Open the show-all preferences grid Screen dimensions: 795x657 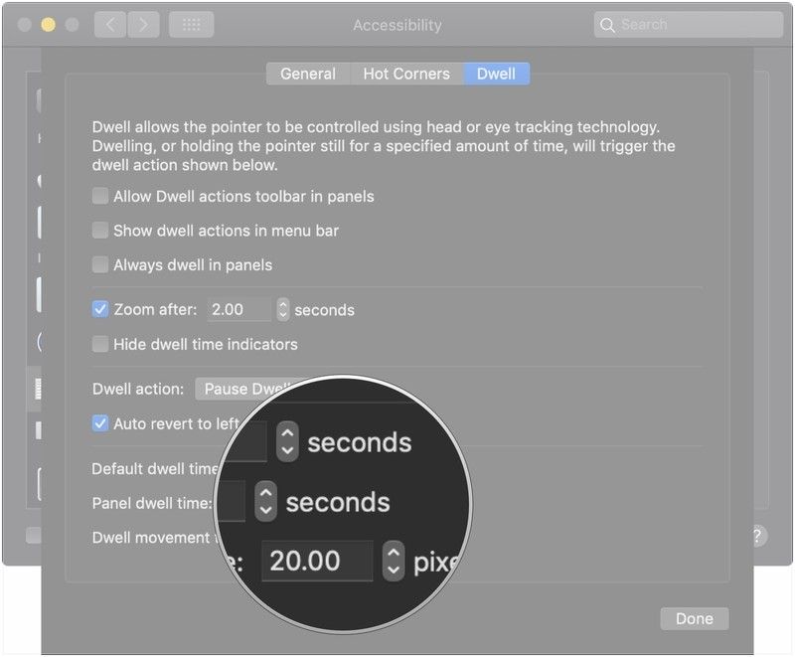tap(191, 25)
